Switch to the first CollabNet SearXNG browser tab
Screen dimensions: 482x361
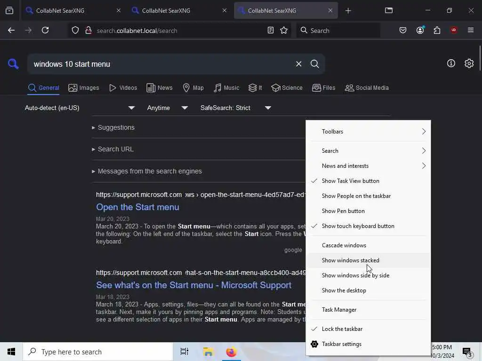[74, 10]
